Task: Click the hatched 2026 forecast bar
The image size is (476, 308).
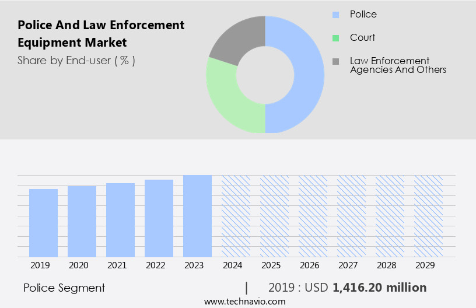Action: point(313,216)
